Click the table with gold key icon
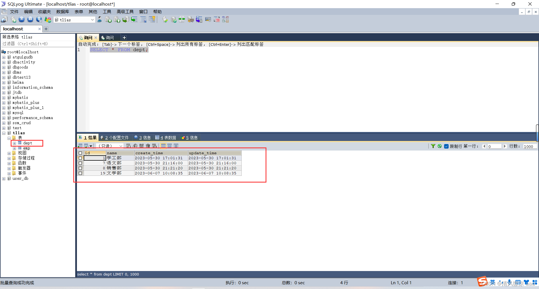The image size is (539, 289). 152,19
